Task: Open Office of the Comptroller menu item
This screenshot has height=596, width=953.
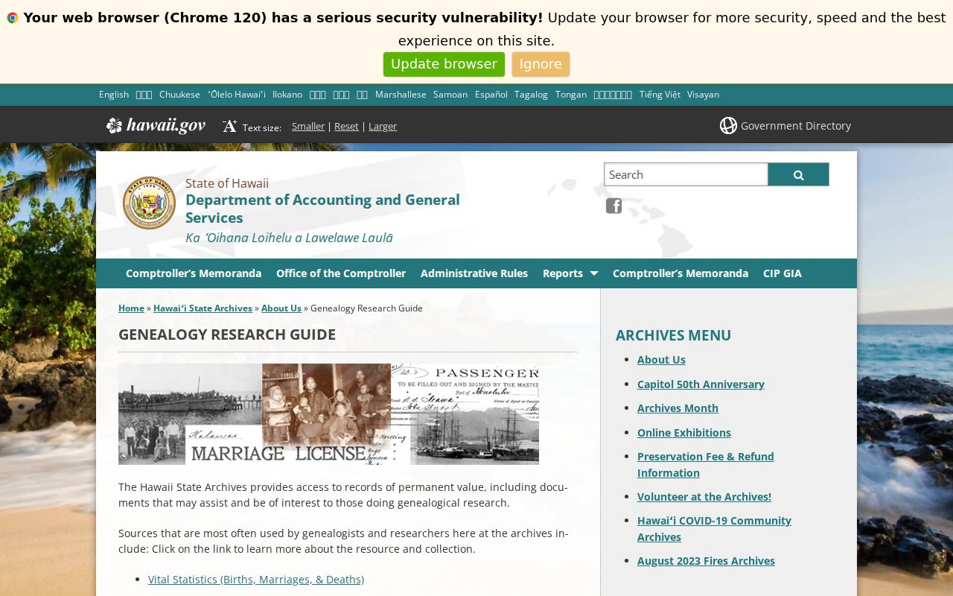Action: (341, 273)
